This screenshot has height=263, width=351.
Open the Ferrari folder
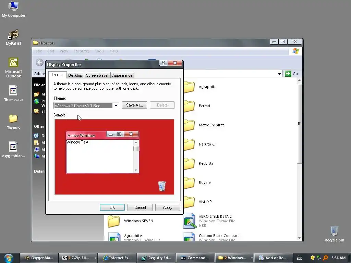point(197,106)
